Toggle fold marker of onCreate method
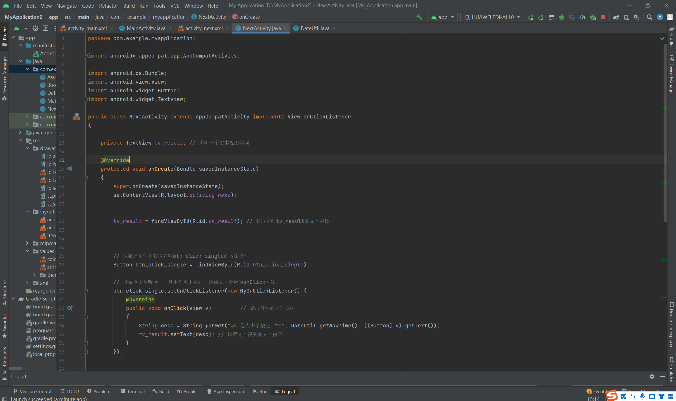Viewport: 676px width, 401px height. [86, 178]
